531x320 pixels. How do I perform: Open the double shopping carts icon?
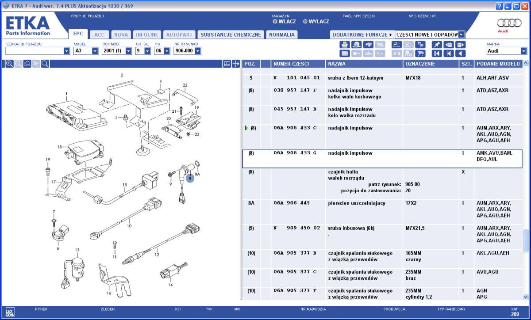click(420, 45)
